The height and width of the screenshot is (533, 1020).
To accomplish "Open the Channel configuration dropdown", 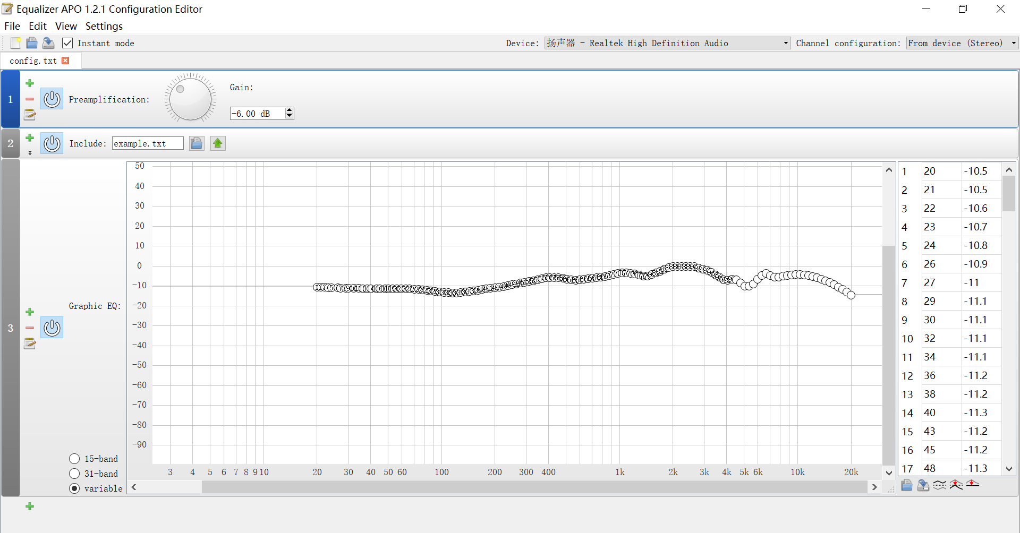I will click(x=962, y=43).
